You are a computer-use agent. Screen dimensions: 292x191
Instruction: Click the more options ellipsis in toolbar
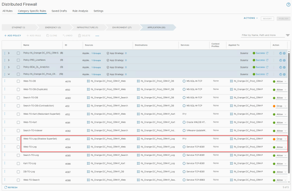pos(97,36)
